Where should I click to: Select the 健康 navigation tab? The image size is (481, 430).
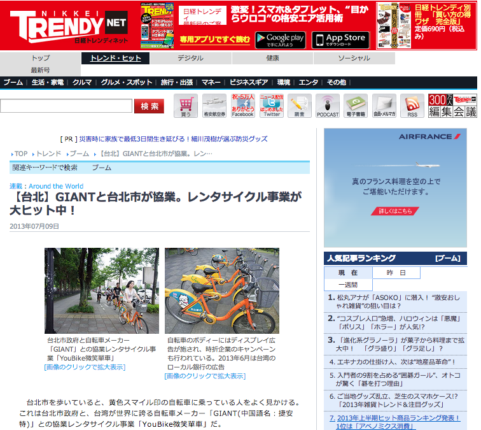pyautogui.click(x=272, y=58)
